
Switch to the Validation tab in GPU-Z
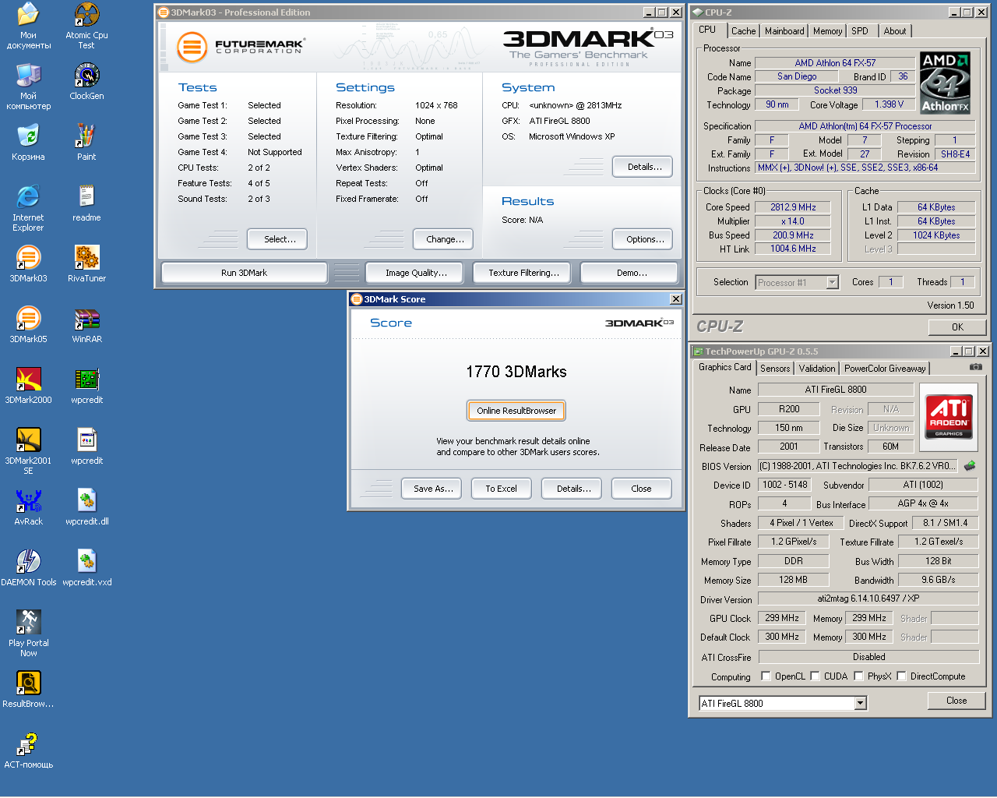817,369
